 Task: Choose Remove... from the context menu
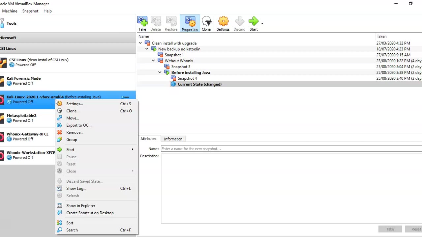[x=96, y=132]
